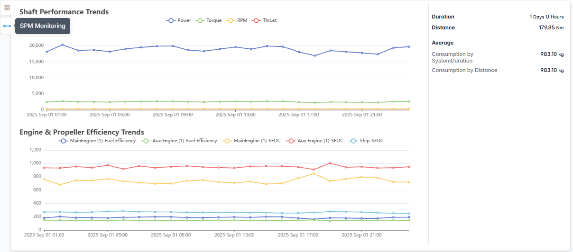The height and width of the screenshot is (252, 573).
Task: Toggle Aux Engine (1)-Fuel Efficiency legend
Action: 180,141
